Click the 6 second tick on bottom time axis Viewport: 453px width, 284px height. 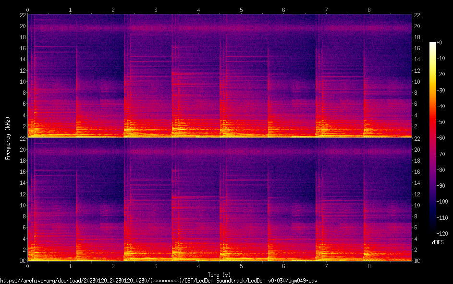(x=284, y=265)
